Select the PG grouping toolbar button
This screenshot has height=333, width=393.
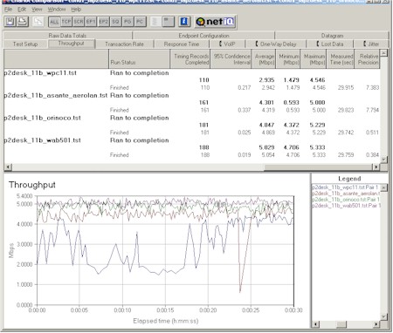(x=128, y=22)
